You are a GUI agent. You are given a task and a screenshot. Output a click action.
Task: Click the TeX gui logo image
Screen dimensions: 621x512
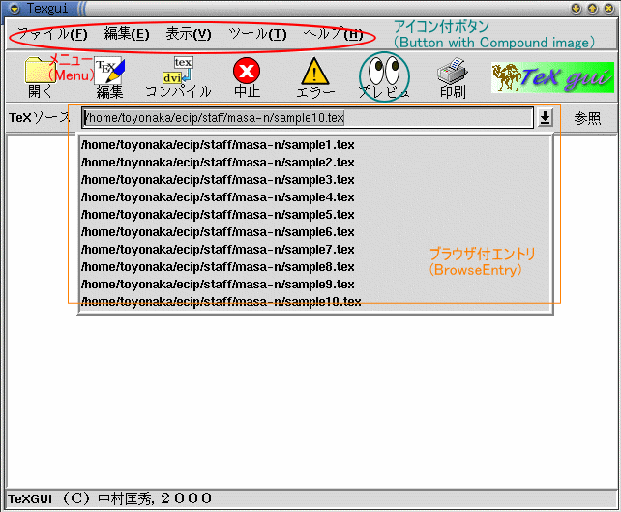(539, 76)
